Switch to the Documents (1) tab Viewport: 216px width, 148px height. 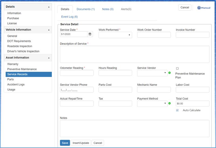click(86, 9)
